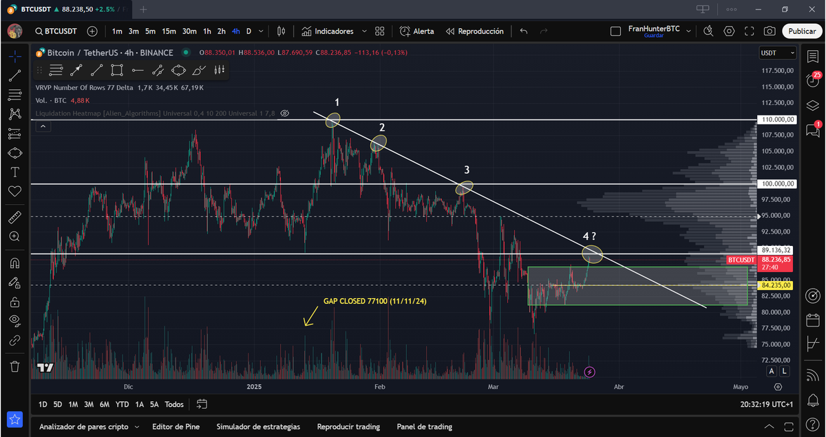Open the Simulador de estrategias tab

(258, 427)
